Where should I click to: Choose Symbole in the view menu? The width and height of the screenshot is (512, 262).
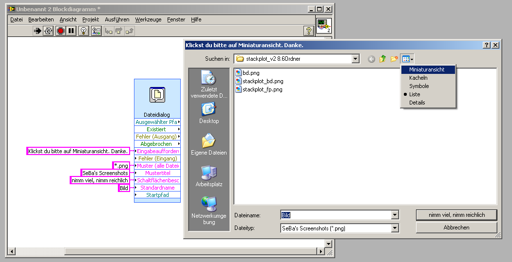click(x=428, y=86)
